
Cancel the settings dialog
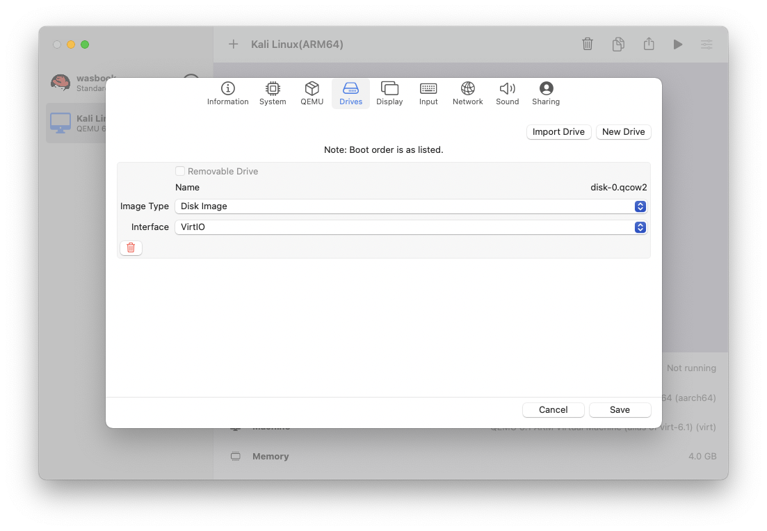554,410
